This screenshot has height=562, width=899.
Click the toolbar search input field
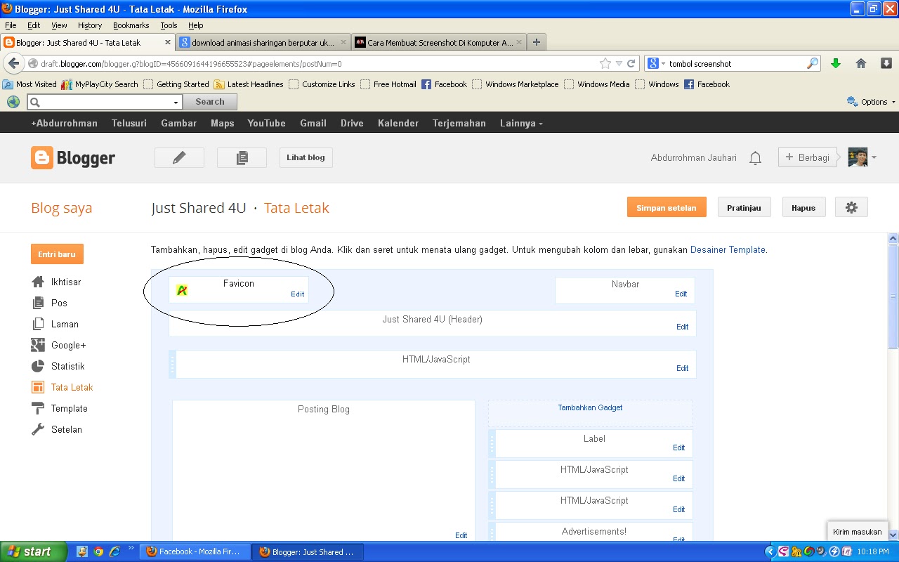(105, 103)
